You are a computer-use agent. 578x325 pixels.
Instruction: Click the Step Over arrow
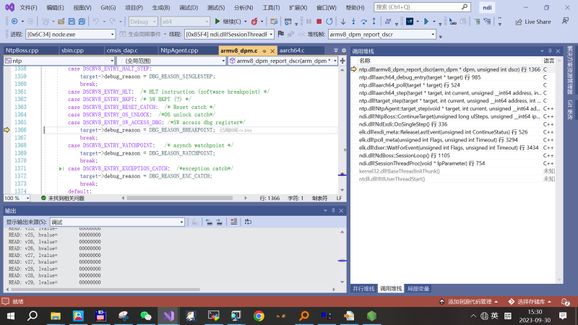[x=363, y=22]
